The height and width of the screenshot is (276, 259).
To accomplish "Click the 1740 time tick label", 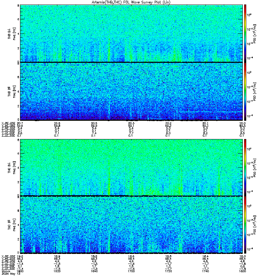I will click(x=205, y=271).
